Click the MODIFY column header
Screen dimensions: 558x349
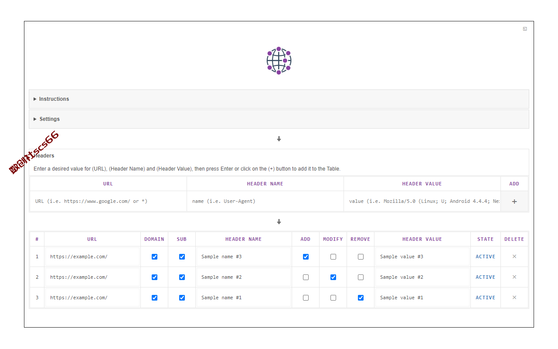[333, 239]
